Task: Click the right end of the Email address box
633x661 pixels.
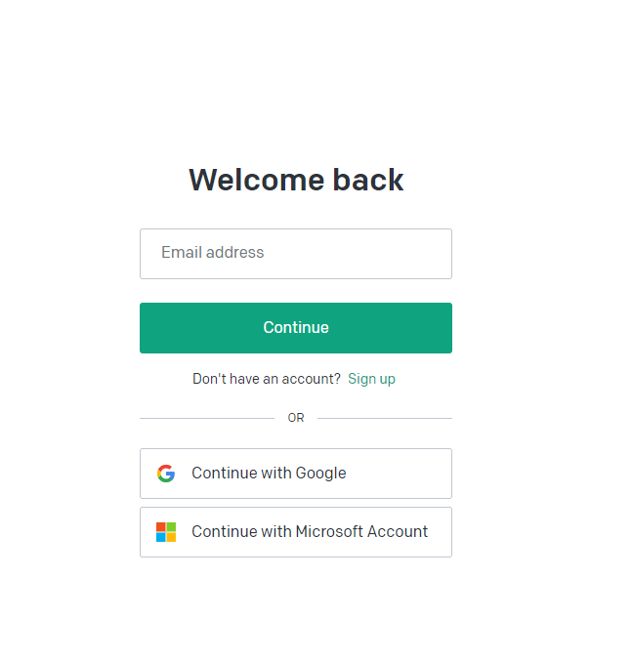Action: click(x=439, y=254)
